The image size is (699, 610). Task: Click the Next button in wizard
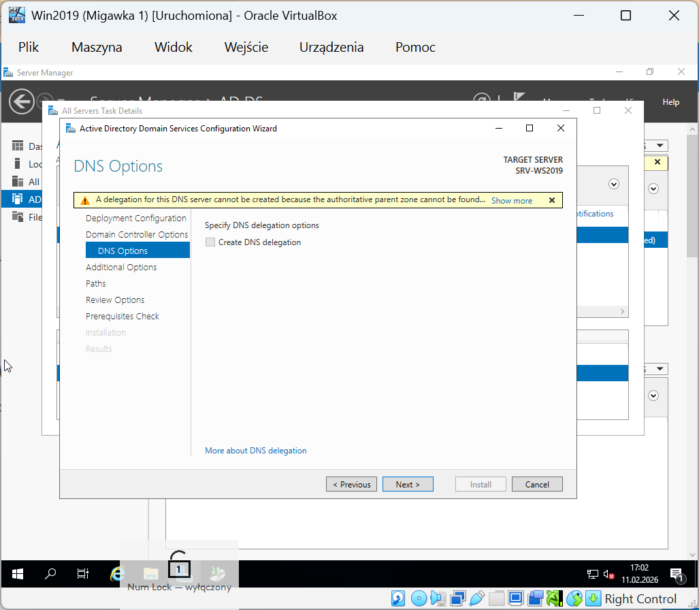point(408,484)
